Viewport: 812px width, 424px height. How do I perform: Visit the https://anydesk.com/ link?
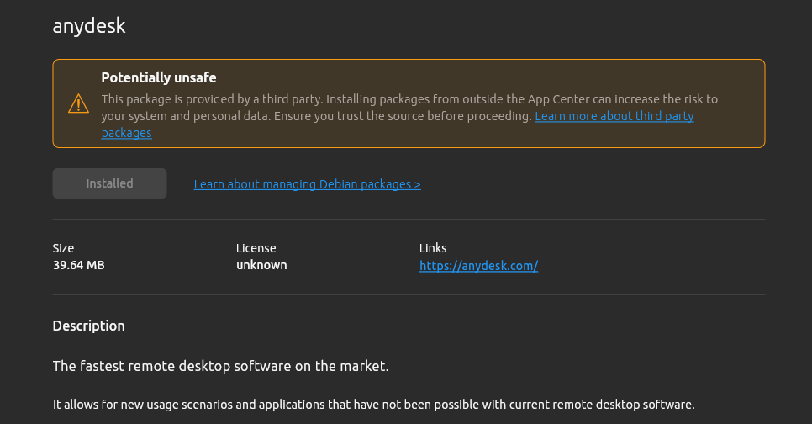click(478, 266)
